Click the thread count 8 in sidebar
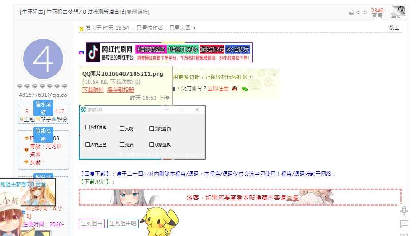420x236 pixels. click(27, 111)
